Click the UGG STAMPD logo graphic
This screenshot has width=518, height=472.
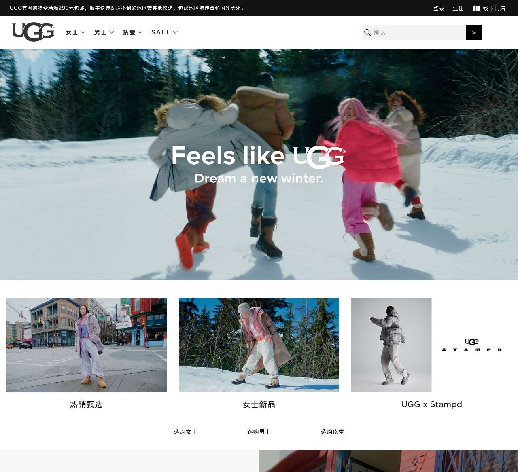[472, 345]
